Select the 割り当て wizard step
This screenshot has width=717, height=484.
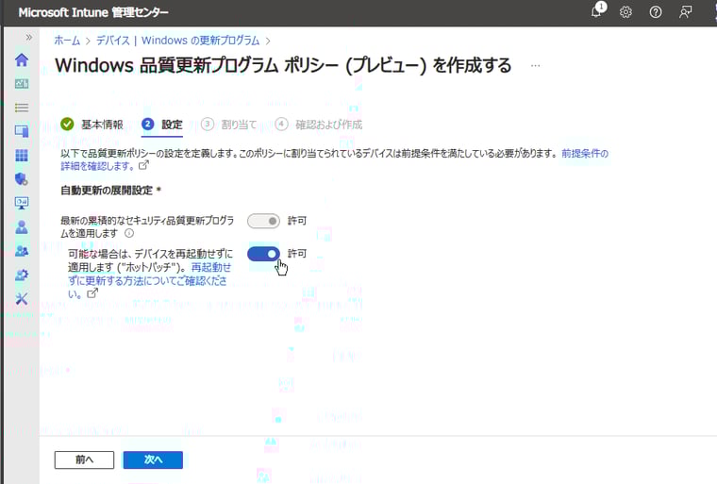228,125
